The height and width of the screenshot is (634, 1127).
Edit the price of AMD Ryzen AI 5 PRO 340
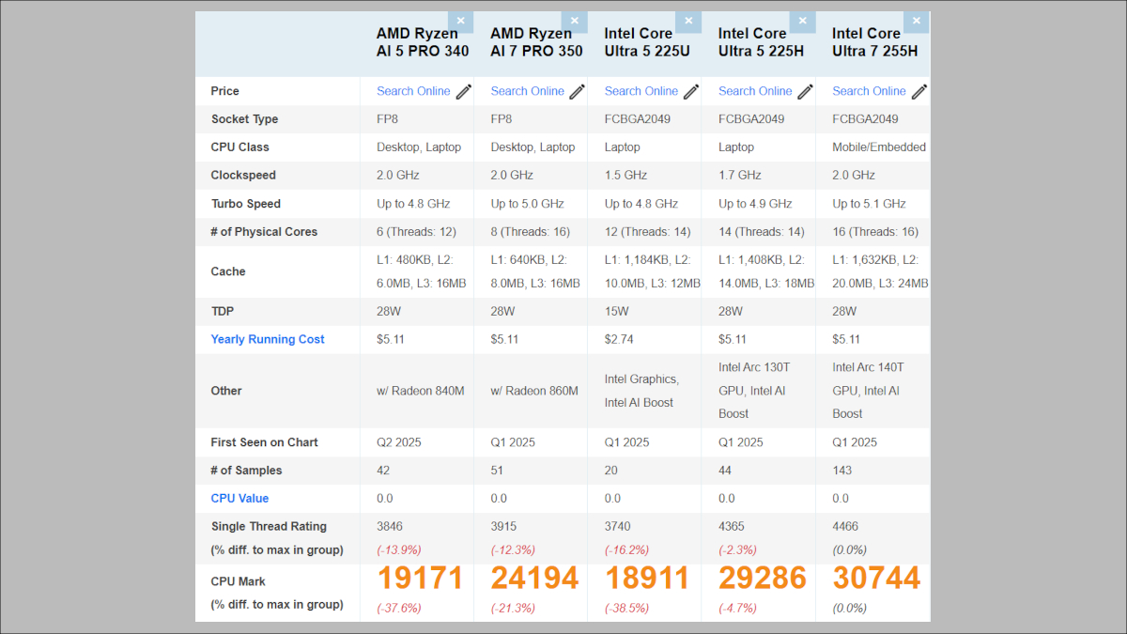click(462, 91)
